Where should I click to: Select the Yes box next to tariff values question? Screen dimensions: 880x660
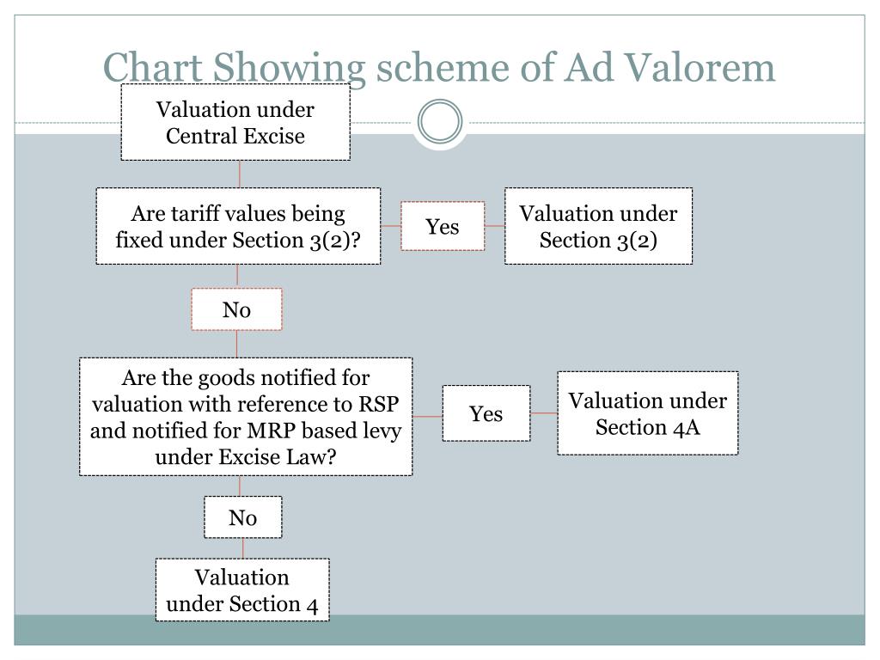pyautogui.click(x=443, y=226)
